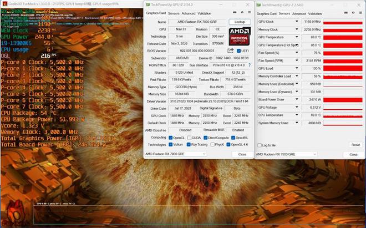Click the AMD Radeon Graphics logo
Viewport: 366px width, 228px height.
point(240,36)
